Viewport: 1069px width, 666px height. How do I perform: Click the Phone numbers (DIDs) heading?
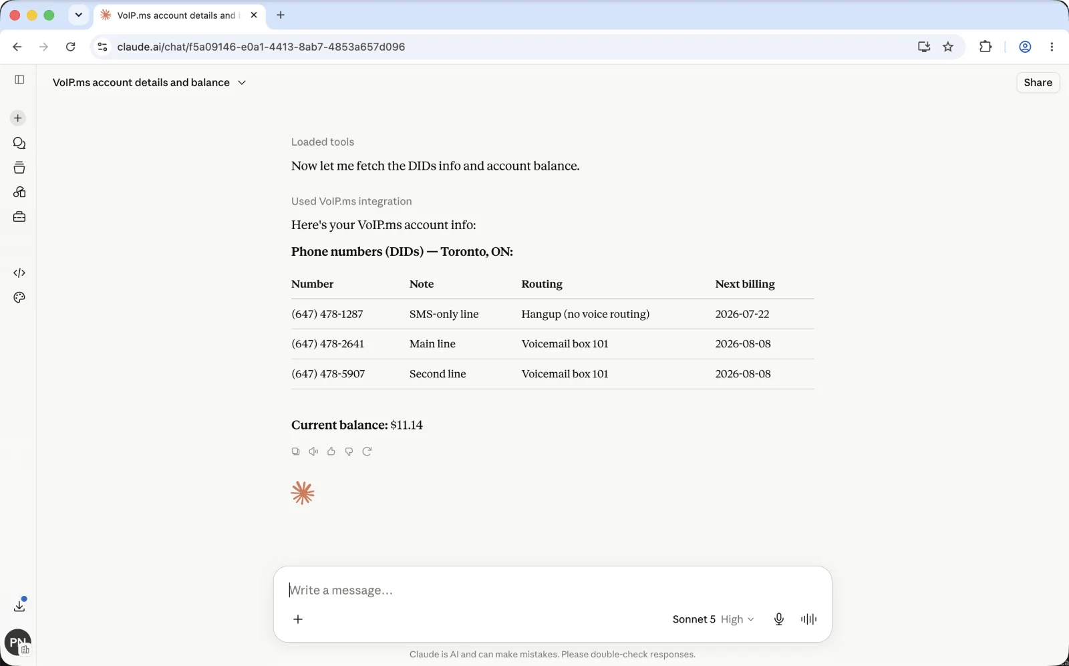click(402, 252)
